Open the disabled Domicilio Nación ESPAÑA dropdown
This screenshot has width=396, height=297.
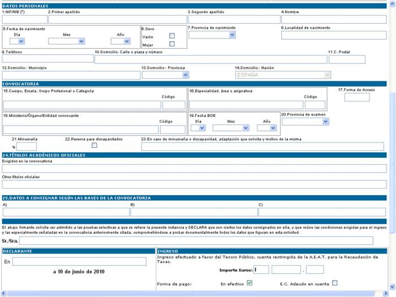(283, 75)
